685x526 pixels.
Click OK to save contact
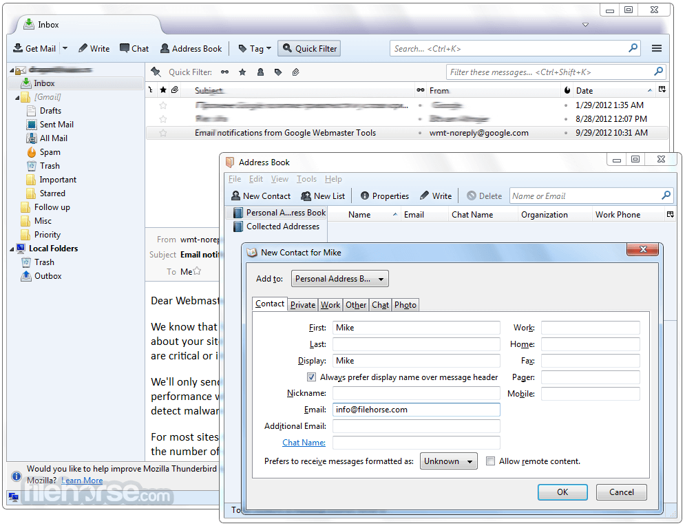(x=562, y=492)
